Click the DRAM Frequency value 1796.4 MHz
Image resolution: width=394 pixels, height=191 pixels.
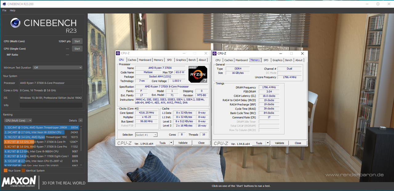[269, 87]
